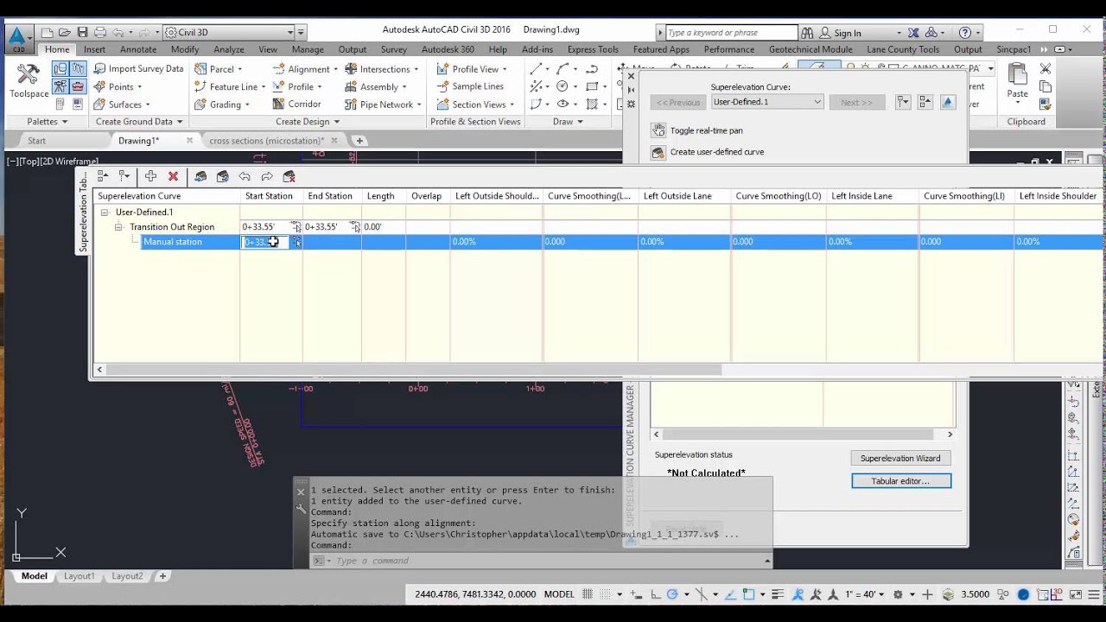
Task: Open the Civil 3D workspace dropdown
Action: pos(234,33)
